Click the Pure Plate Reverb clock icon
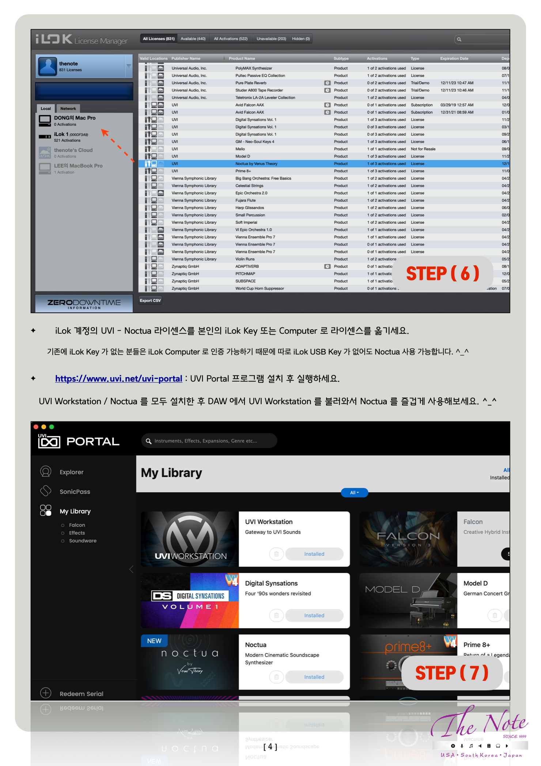 point(328,83)
